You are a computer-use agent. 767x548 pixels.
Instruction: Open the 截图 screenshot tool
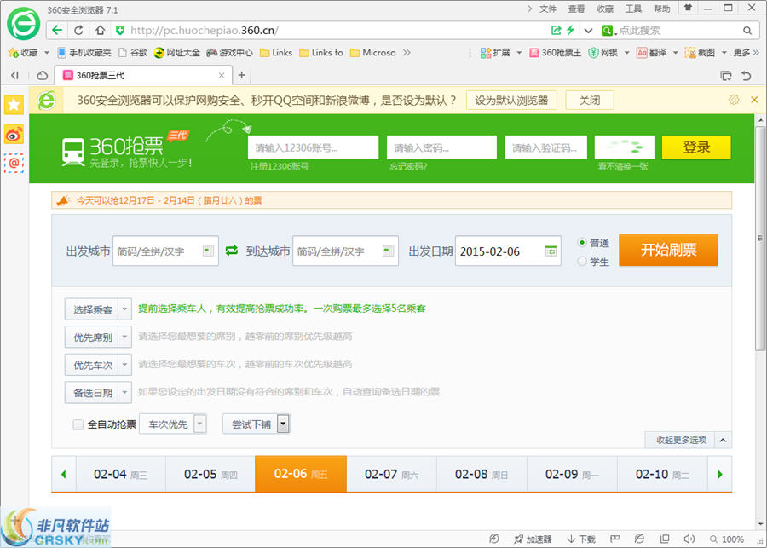pos(700,52)
